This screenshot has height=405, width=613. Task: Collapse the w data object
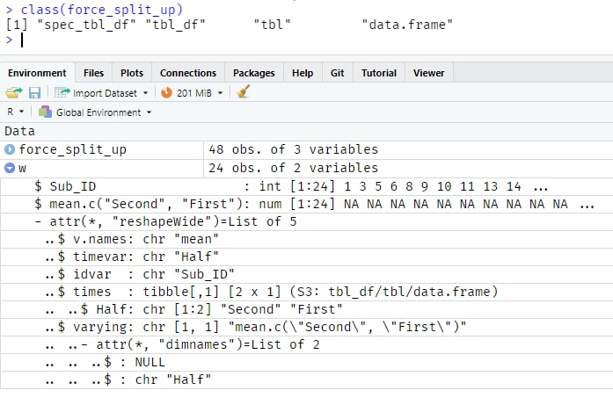(10, 168)
